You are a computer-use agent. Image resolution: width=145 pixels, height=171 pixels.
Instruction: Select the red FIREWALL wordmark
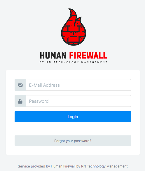pos(88,55)
